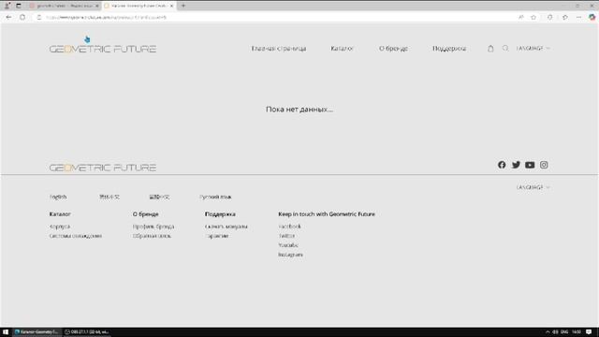Click the Каталог heading in the footer
The image size is (599, 337).
pos(60,214)
